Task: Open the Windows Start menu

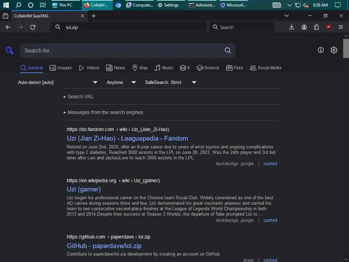Action: coord(6,5)
